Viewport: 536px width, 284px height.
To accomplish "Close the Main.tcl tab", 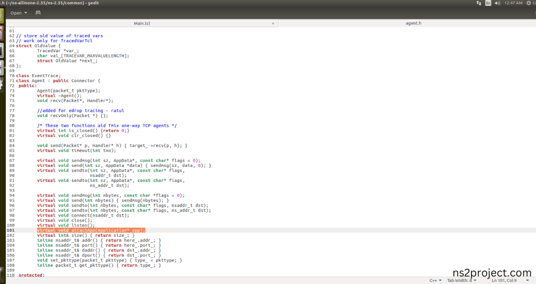I will tap(273, 24).
